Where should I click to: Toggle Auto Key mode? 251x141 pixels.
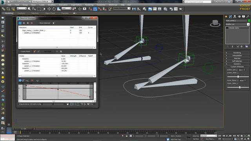pyautogui.click(x=196, y=136)
